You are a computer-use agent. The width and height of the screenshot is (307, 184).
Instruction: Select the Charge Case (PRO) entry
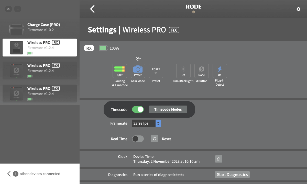click(x=40, y=27)
